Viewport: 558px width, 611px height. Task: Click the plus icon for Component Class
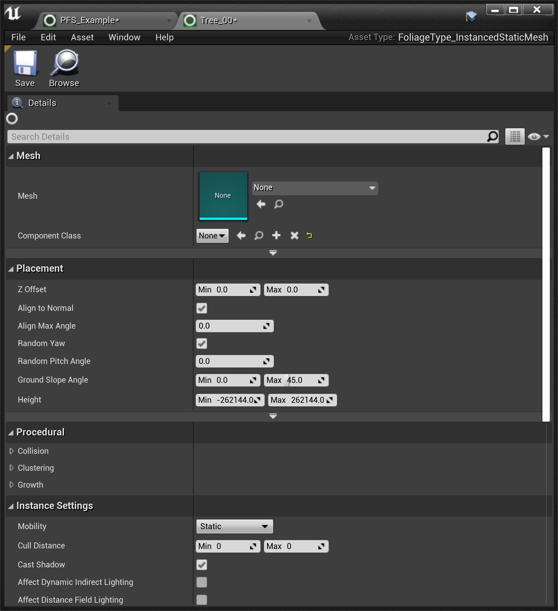(x=276, y=236)
